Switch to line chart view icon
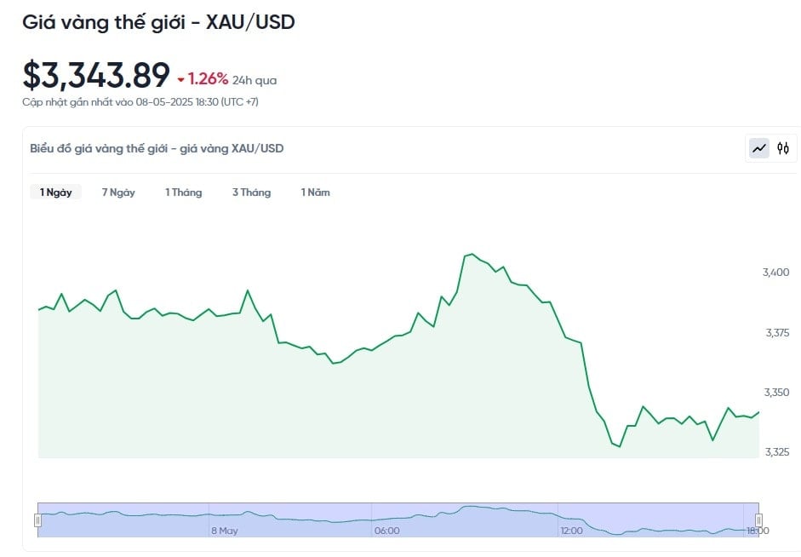This screenshot has height=557, width=801. (x=759, y=149)
